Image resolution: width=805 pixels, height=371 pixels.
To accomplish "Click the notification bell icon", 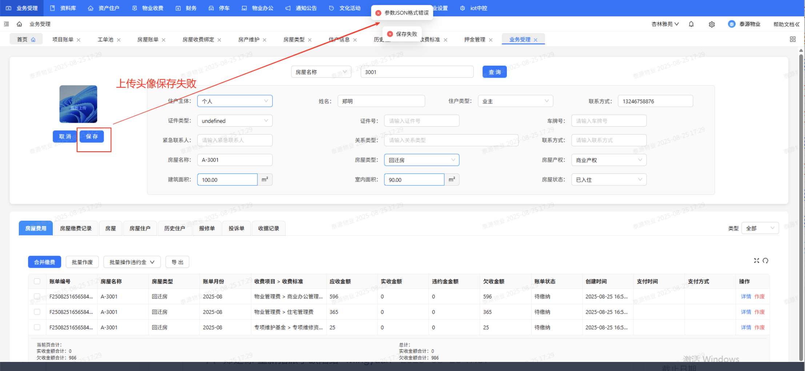I will [x=691, y=24].
